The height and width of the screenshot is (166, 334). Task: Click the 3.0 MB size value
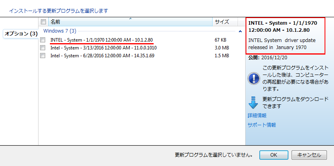222,47
